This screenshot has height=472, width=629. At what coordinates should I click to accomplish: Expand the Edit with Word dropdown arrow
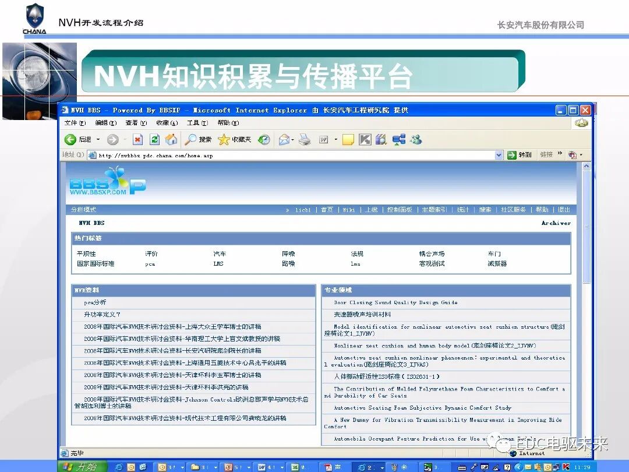336,140
